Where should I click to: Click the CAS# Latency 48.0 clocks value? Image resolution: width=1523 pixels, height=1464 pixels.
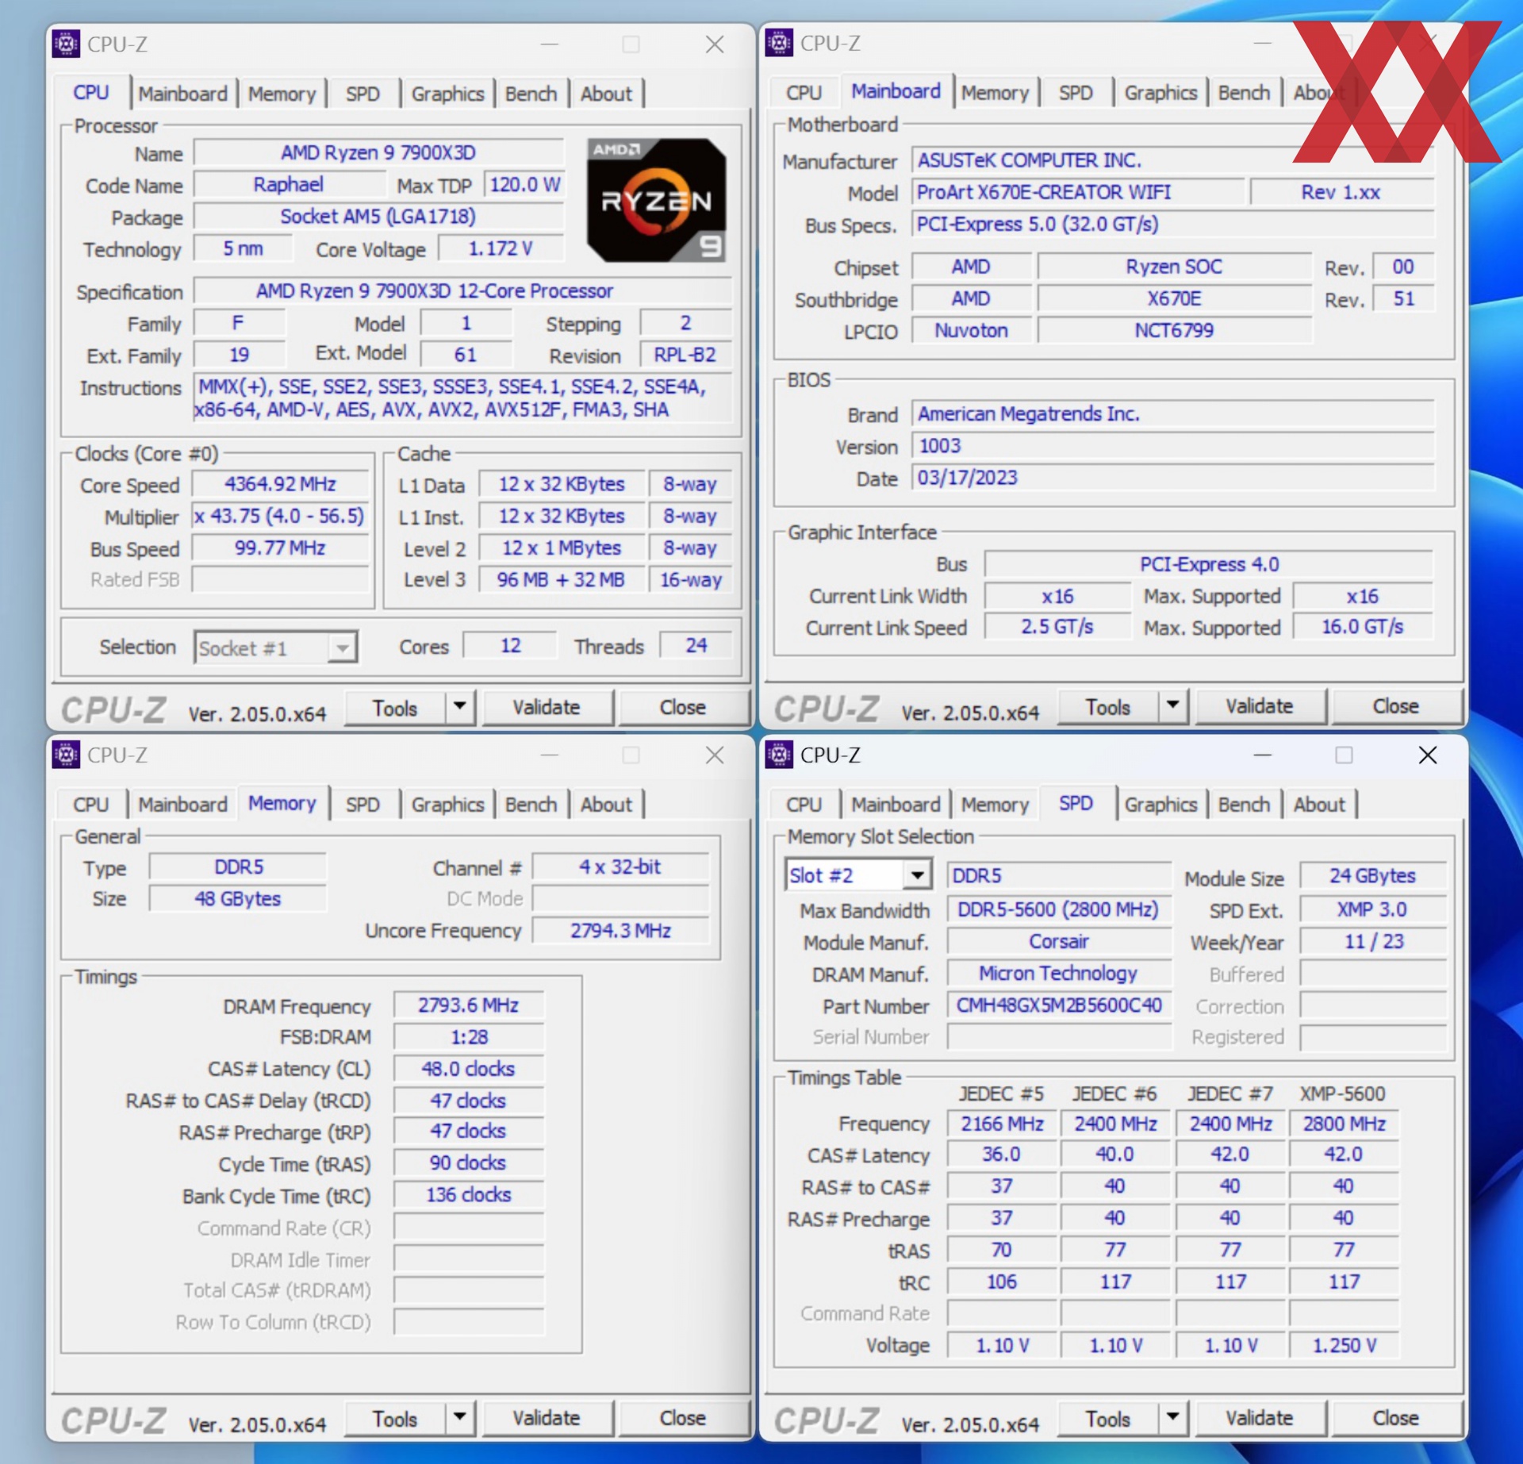click(469, 1069)
